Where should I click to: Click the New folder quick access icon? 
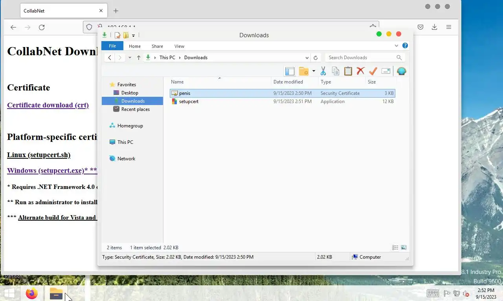coord(126,35)
